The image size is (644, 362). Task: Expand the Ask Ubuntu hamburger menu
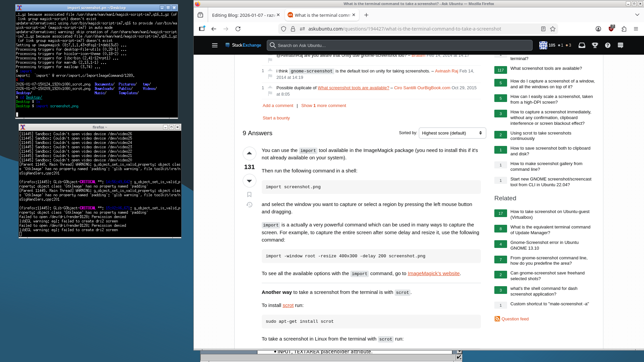[215, 45]
